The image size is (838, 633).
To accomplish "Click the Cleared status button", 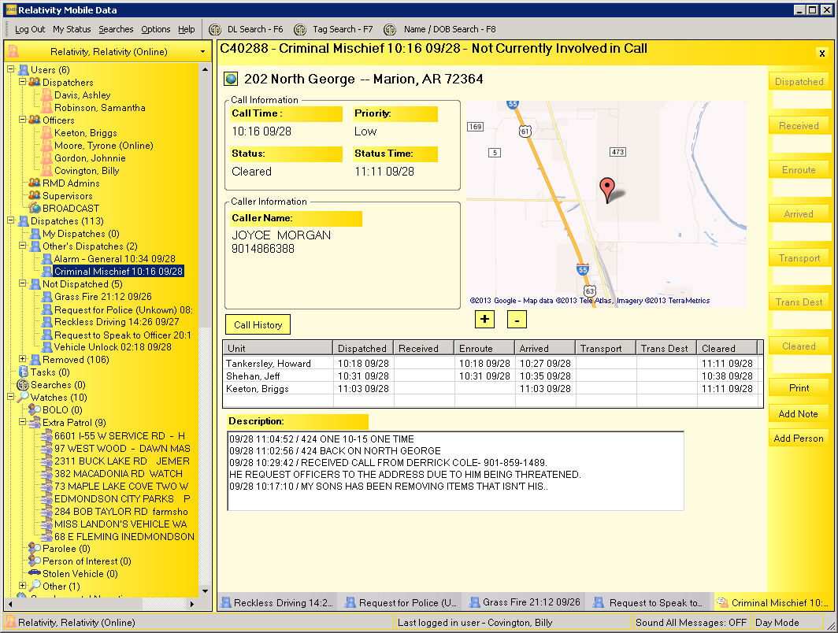I will [x=799, y=346].
